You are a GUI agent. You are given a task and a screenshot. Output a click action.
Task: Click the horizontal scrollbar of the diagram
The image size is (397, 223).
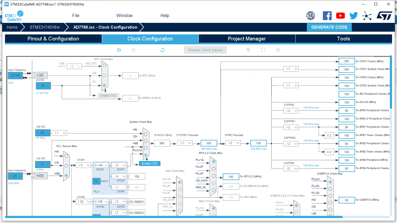click(174, 217)
